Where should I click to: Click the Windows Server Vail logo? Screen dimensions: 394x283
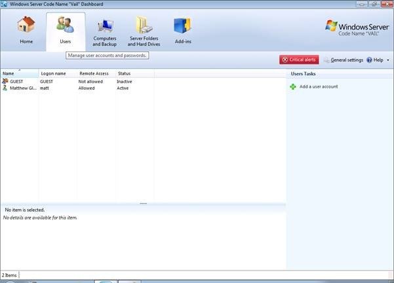click(x=357, y=28)
